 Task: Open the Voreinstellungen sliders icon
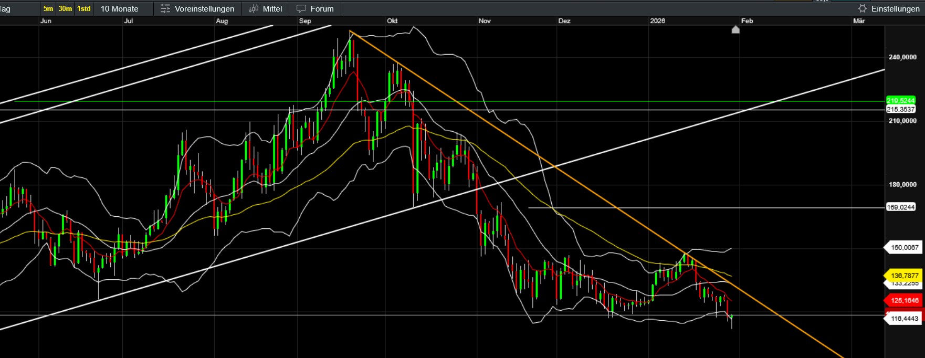(165, 8)
